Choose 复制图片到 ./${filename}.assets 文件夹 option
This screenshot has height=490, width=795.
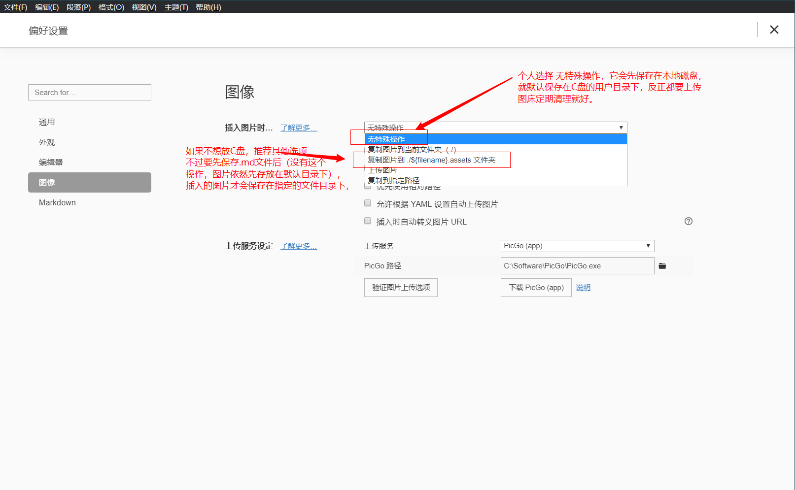496,160
